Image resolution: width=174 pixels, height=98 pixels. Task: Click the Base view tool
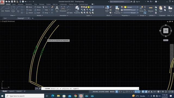click(170, 9)
